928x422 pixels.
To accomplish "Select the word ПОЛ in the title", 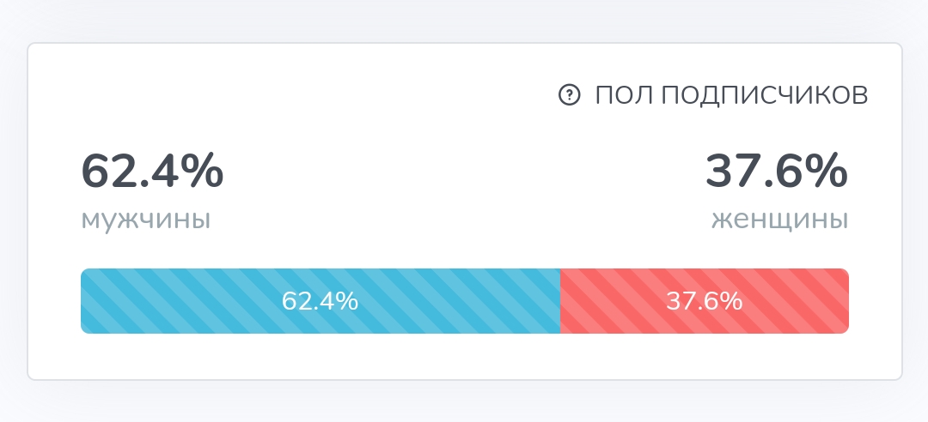I will click(625, 95).
